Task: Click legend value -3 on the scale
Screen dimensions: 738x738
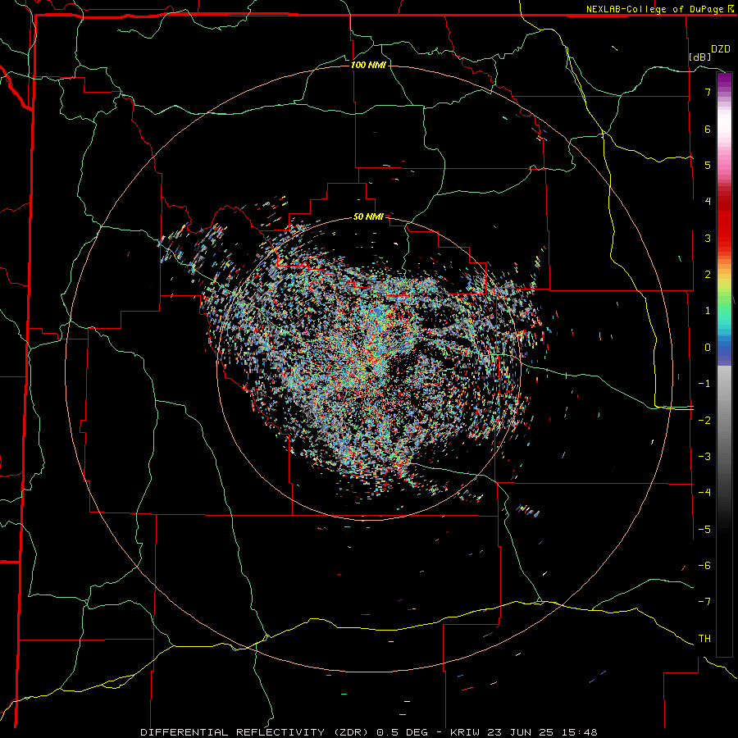Action: [704, 457]
